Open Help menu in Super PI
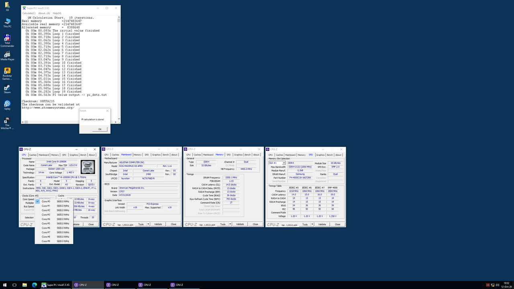Viewport: 514px width, 289px height. tap(57, 13)
